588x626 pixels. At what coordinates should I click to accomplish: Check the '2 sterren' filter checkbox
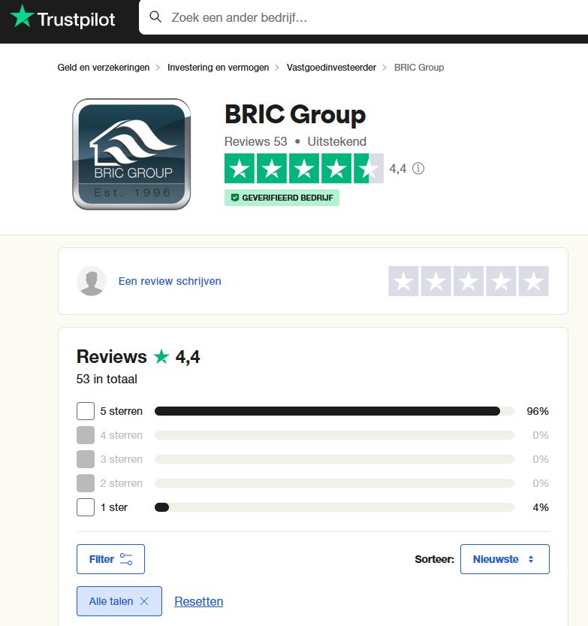pos(86,483)
